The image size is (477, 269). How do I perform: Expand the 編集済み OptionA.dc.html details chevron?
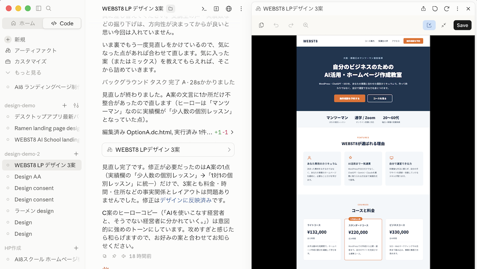(x=232, y=132)
